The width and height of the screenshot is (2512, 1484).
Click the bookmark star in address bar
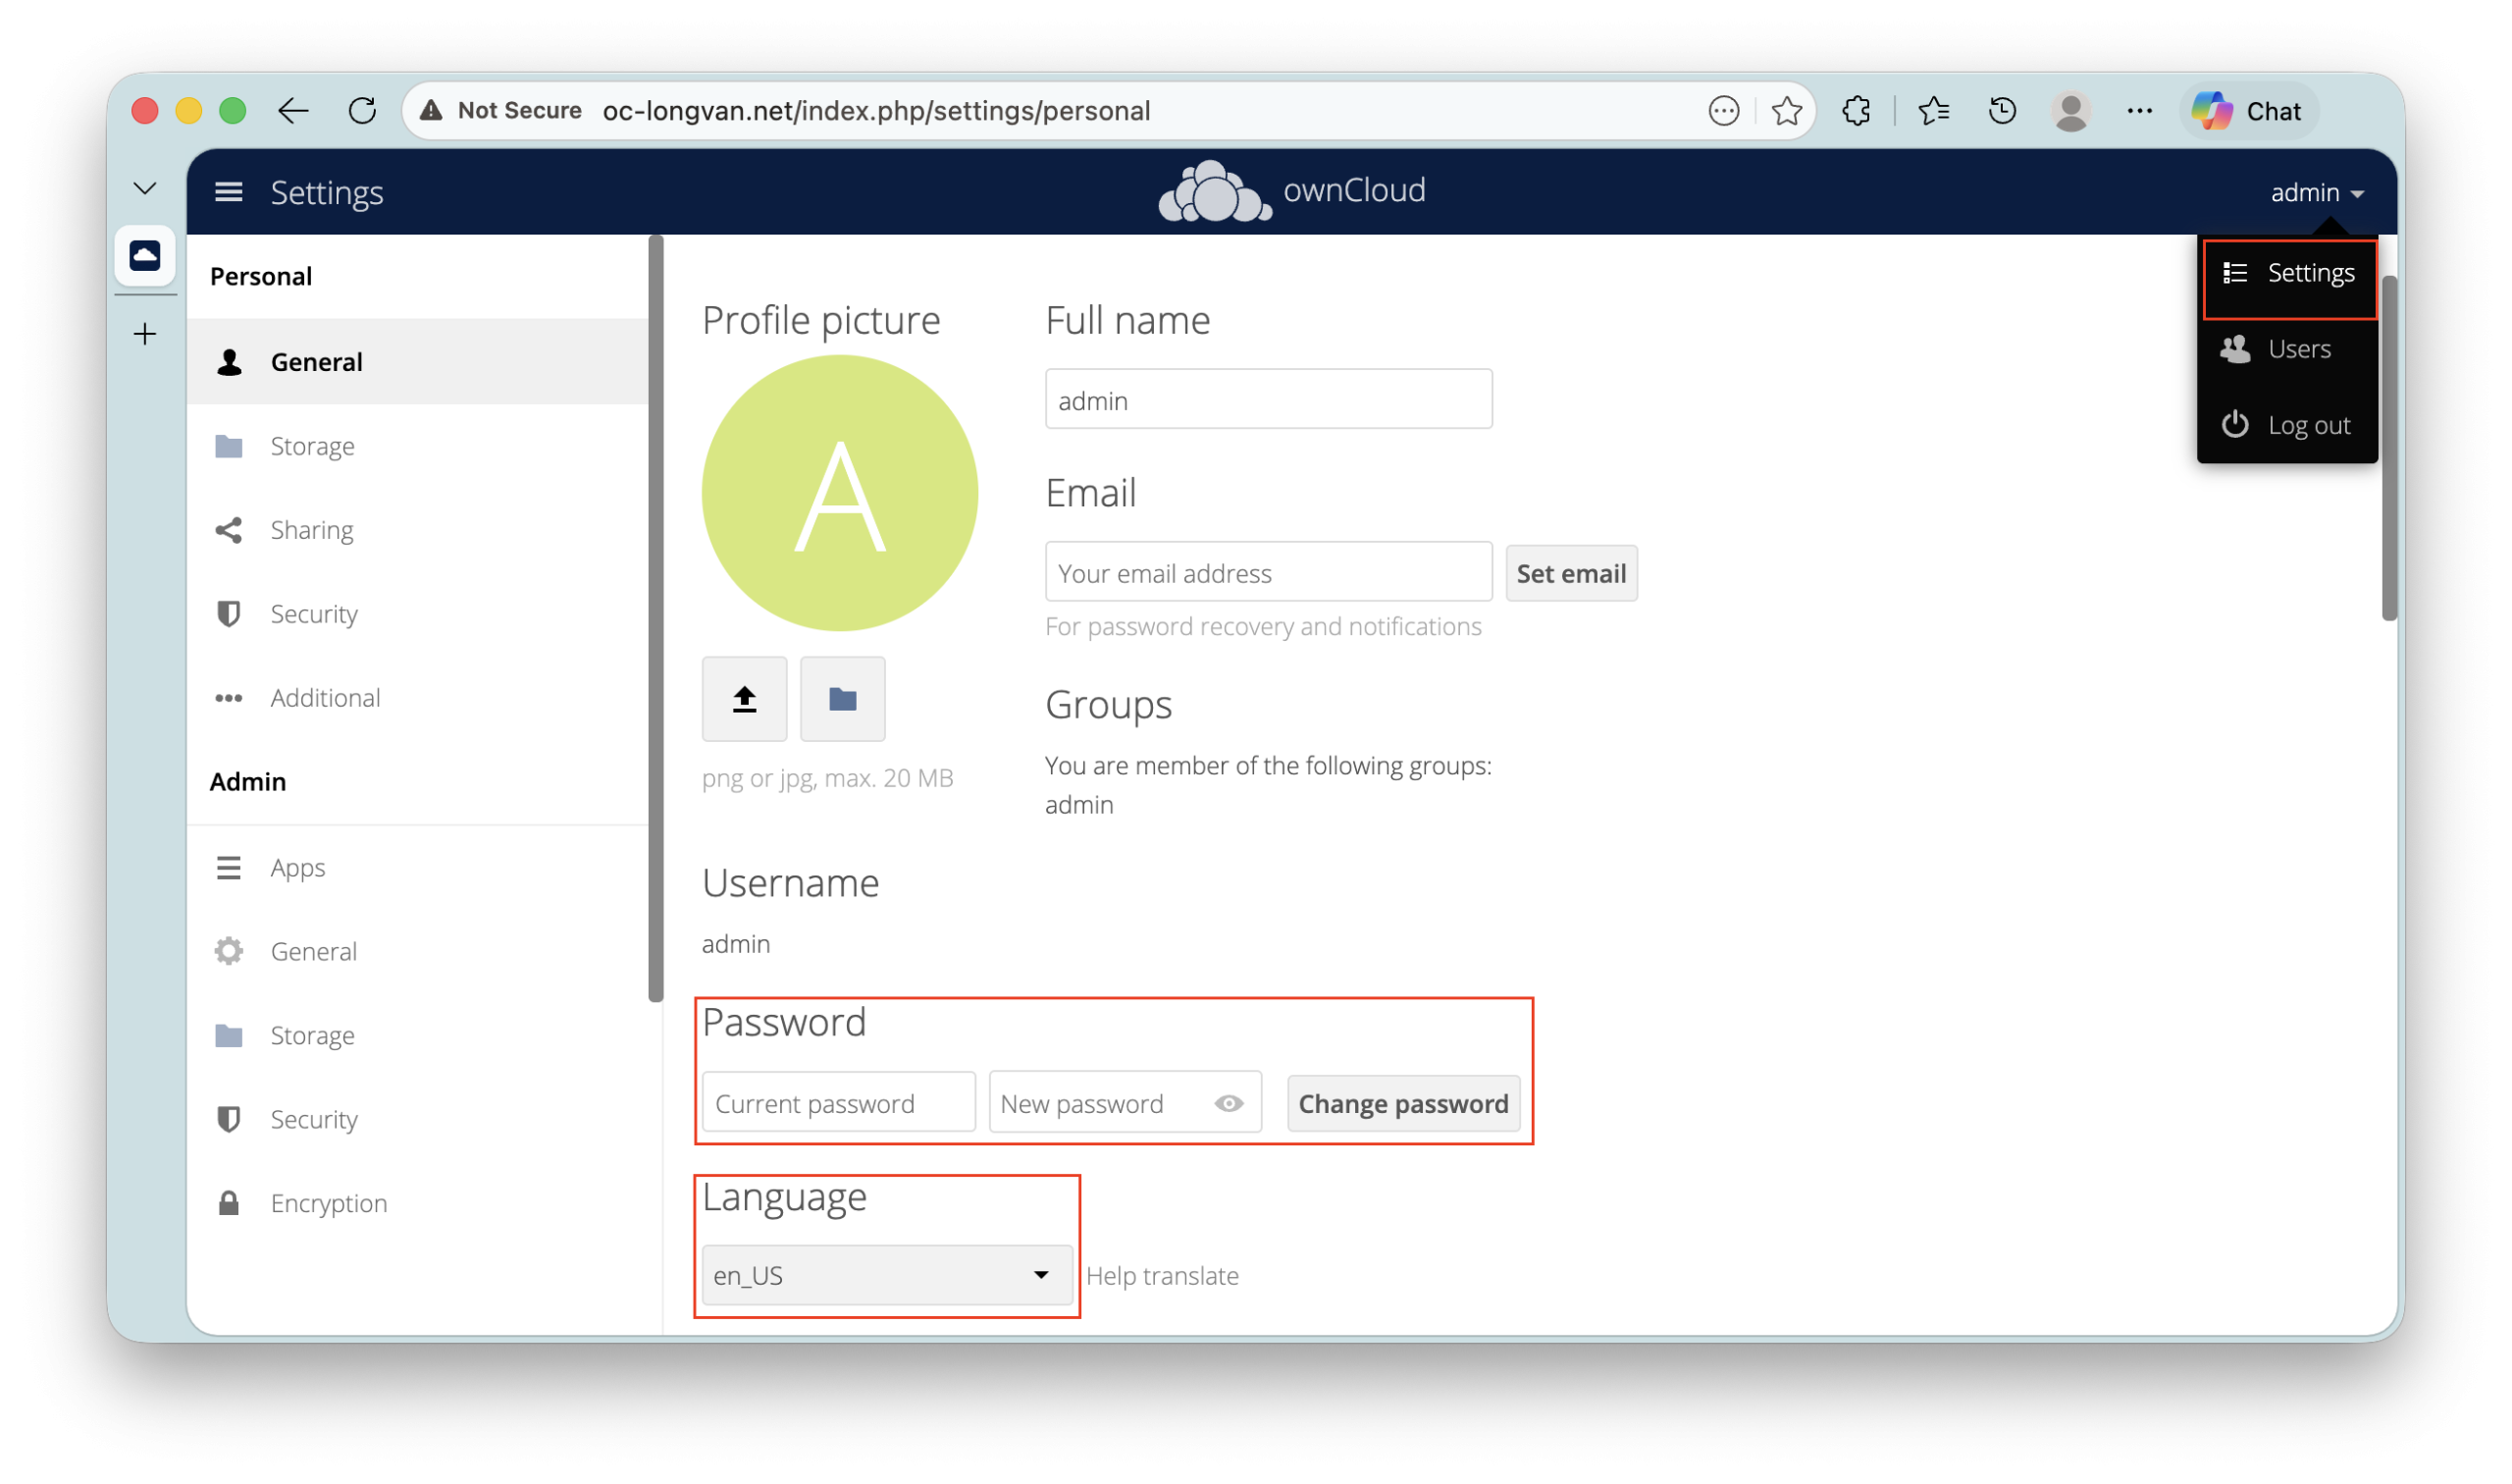[1786, 111]
